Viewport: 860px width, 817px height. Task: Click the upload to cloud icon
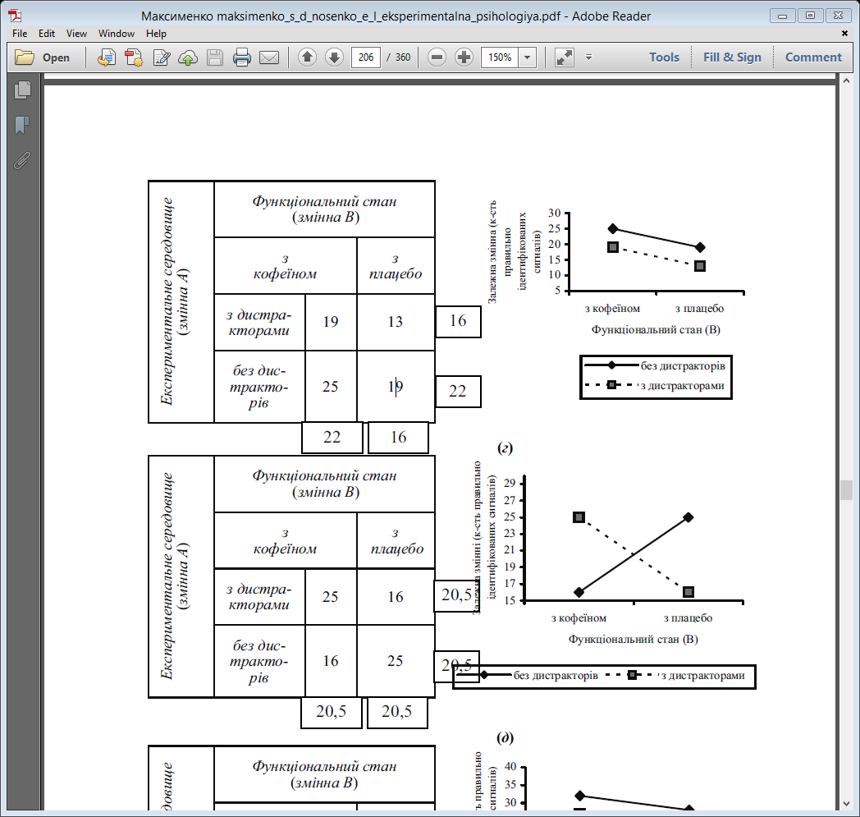click(x=188, y=57)
